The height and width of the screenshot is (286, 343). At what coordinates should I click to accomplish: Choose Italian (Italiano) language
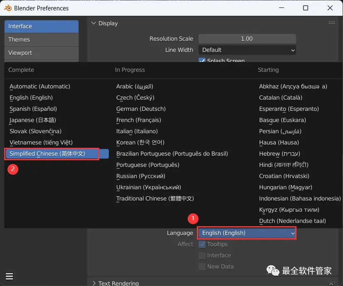tap(137, 131)
